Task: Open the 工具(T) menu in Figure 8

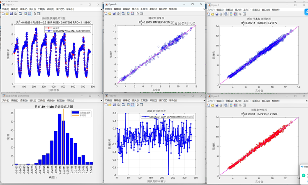Action: 144,9
